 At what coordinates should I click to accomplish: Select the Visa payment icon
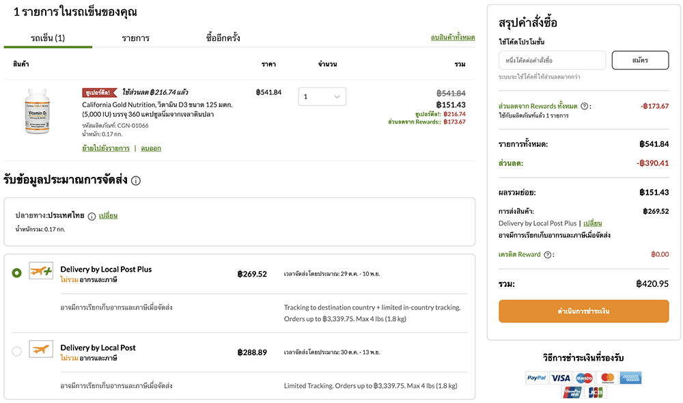point(560,377)
